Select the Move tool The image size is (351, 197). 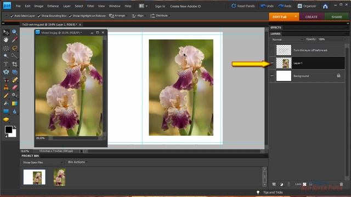tap(6, 32)
